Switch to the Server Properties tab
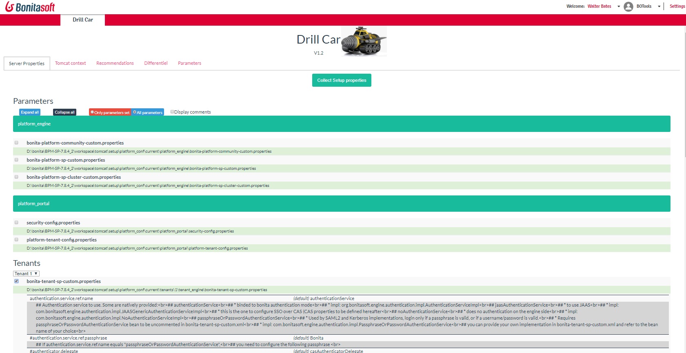Screen dimensions: 686x353 pos(27,64)
